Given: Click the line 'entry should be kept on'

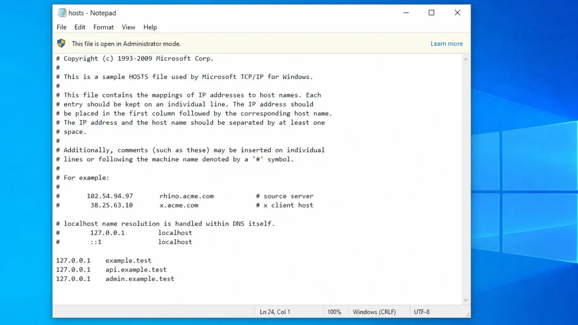Looking at the screenshot, I should pos(184,104).
